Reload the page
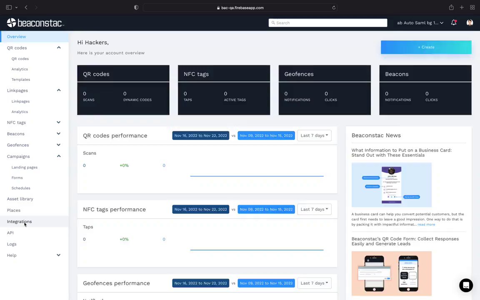This screenshot has height=300, width=480. click(334, 7)
